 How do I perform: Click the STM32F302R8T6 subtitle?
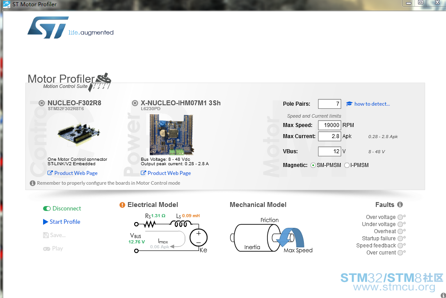(x=66, y=109)
